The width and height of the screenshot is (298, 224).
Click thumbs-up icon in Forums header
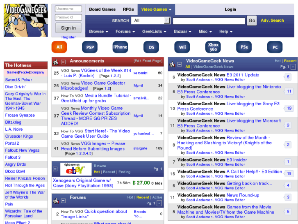click(56, 201)
